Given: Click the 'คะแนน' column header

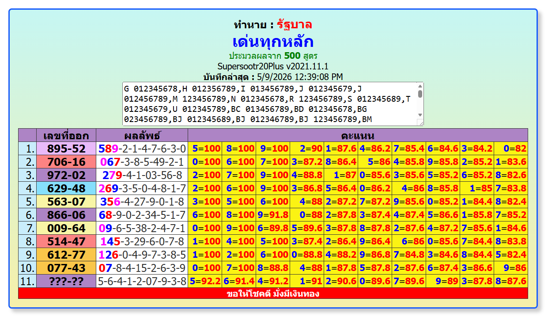Looking at the screenshot, I should [x=358, y=135].
